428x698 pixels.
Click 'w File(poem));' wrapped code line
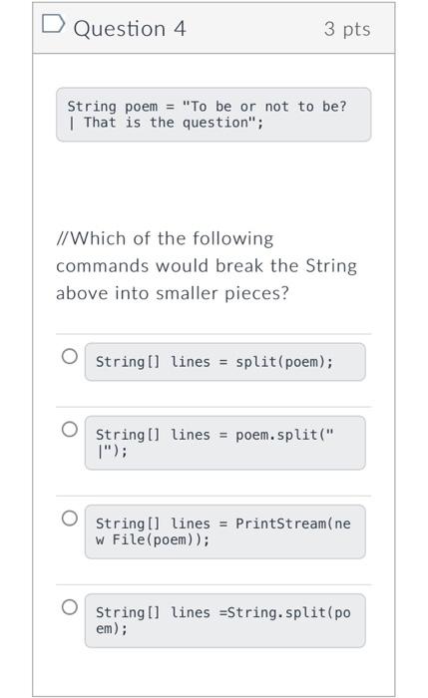pos(153,540)
